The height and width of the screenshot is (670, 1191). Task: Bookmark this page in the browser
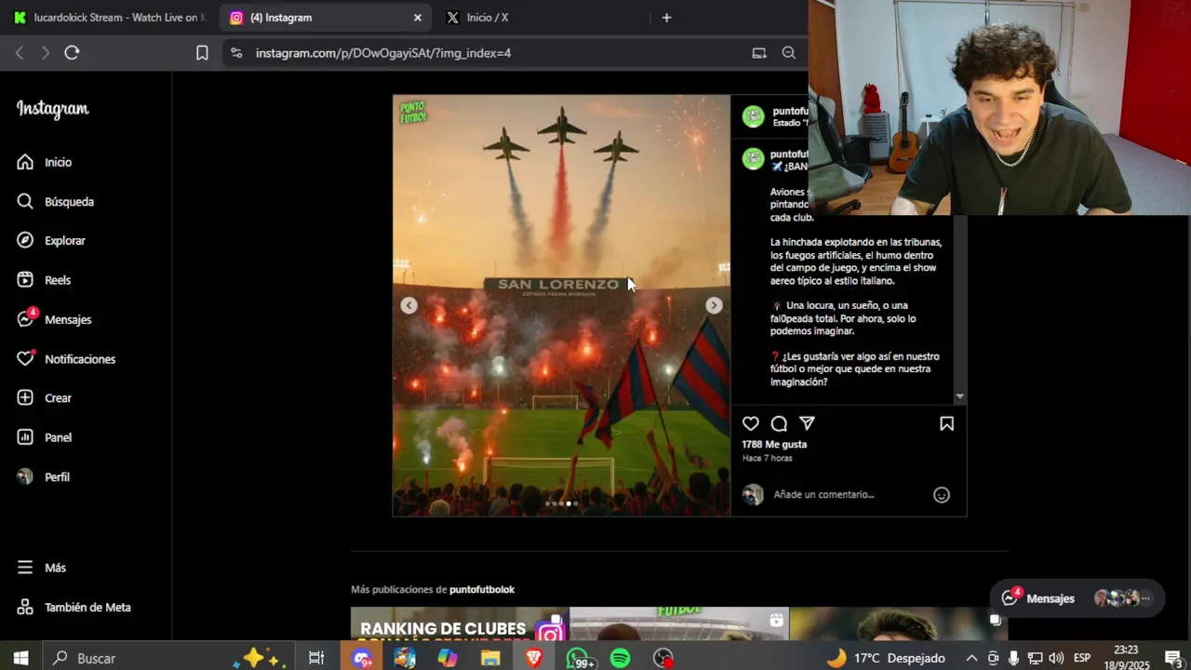(x=202, y=53)
